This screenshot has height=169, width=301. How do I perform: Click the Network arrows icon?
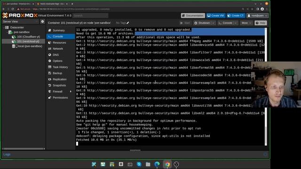[x=49, y=49]
